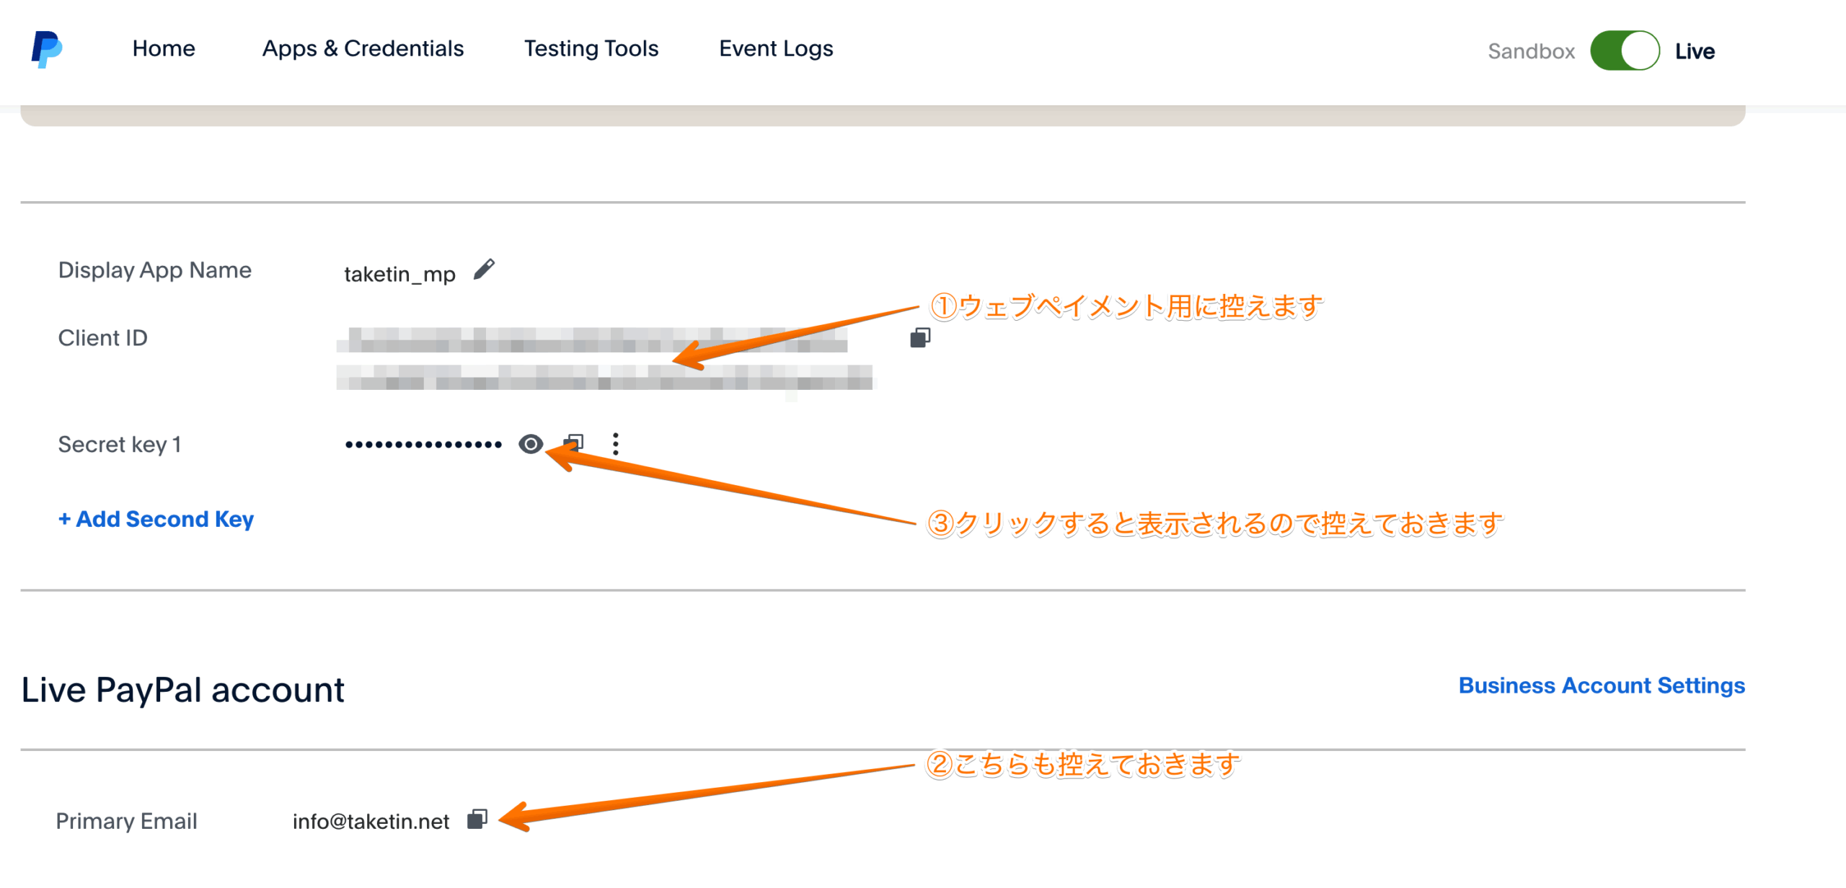Select the Live mode label
The image size is (1846, 888).
pos(1694,51)
